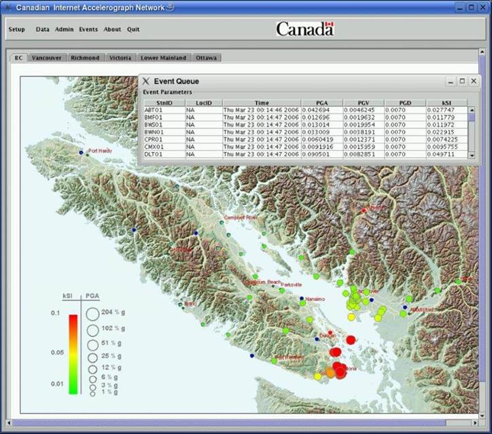The height and width of the screenshot is (434, 492).
Task: Switch to the Ottawa tab
Action: [206, 58]
